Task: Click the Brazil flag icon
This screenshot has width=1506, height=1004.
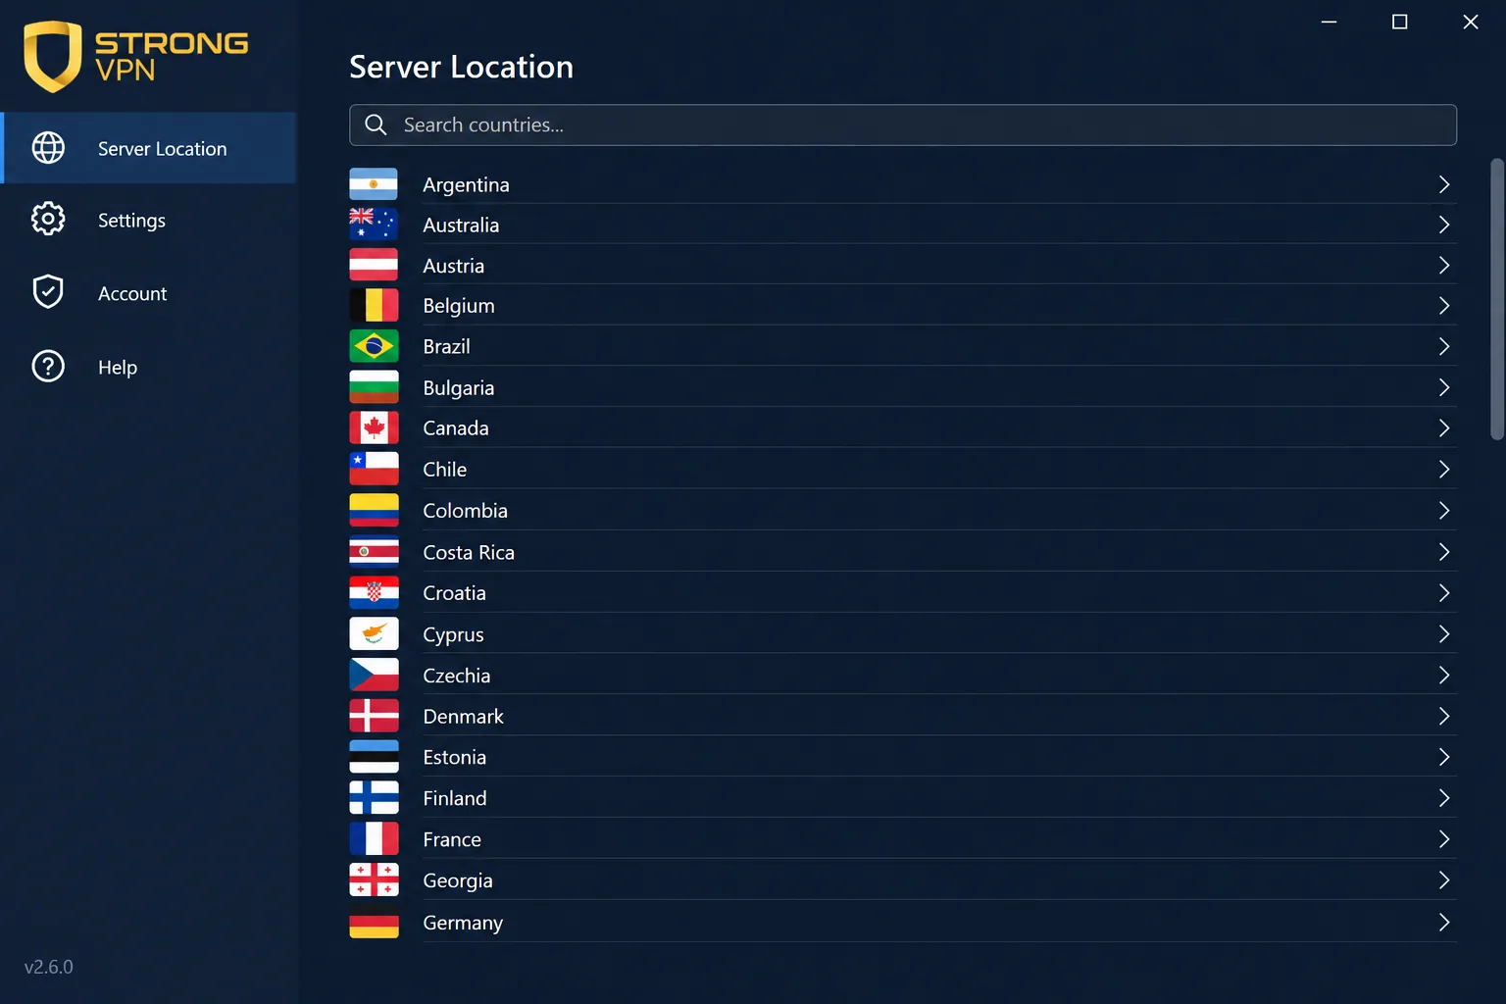Action: 374,346
